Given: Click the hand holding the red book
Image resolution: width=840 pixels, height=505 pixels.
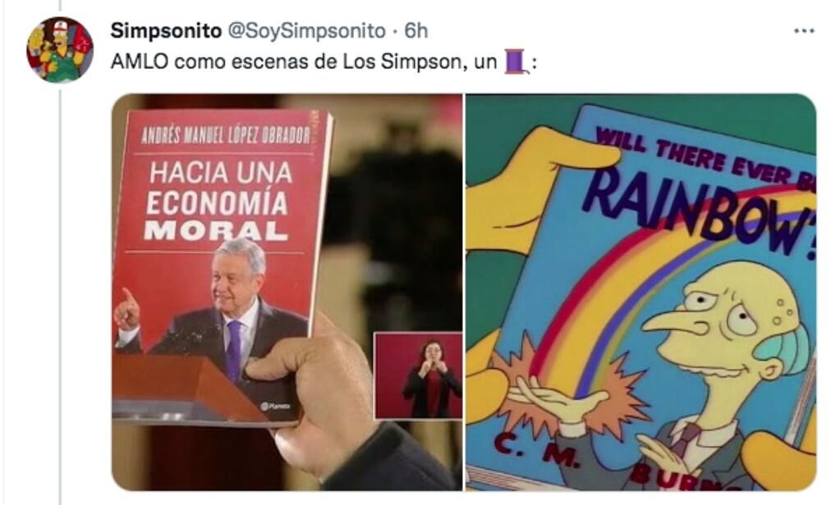Looking at the screenshot, I should pos(335,398).
